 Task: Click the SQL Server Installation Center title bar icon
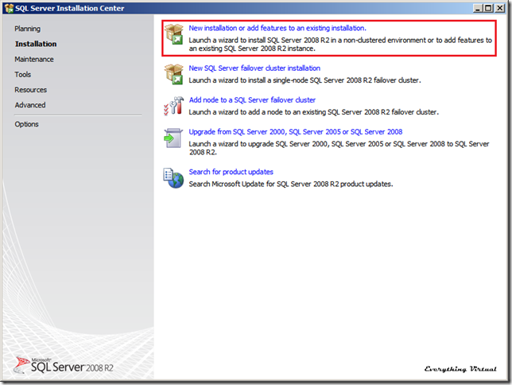click(10, 8)
